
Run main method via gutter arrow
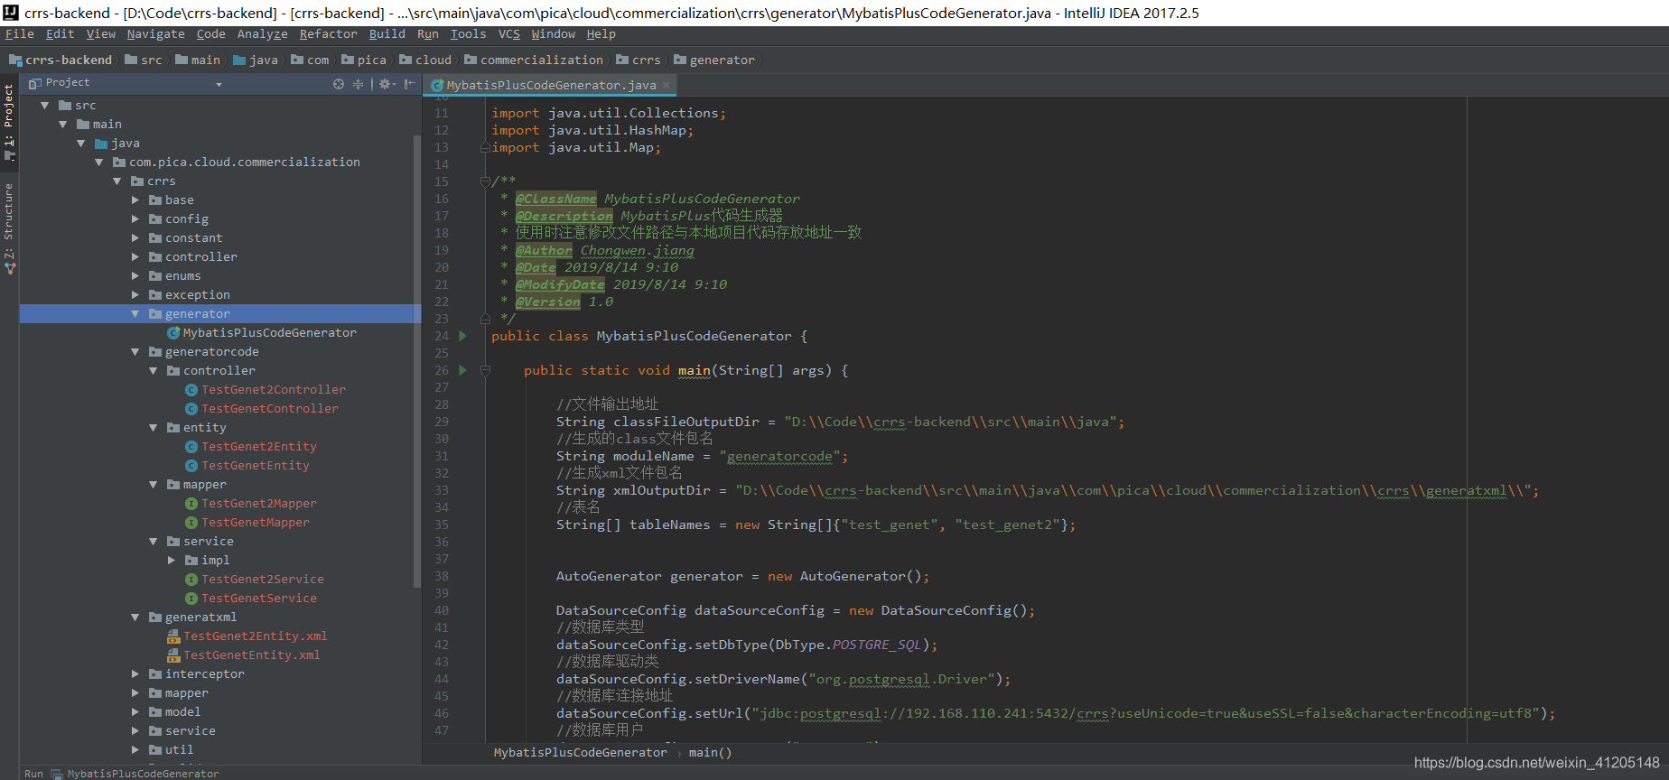462,370
